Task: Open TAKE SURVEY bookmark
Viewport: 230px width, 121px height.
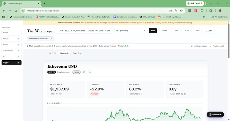Action: 147,17
